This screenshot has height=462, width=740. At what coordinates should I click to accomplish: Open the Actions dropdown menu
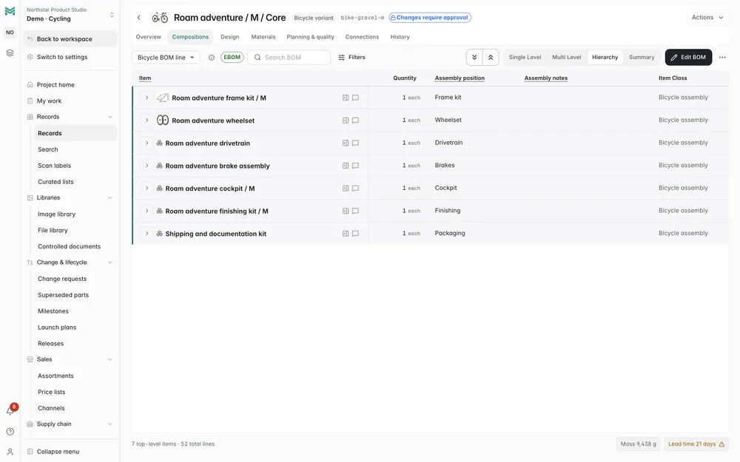pyautogui.click(x=707, y=18)
